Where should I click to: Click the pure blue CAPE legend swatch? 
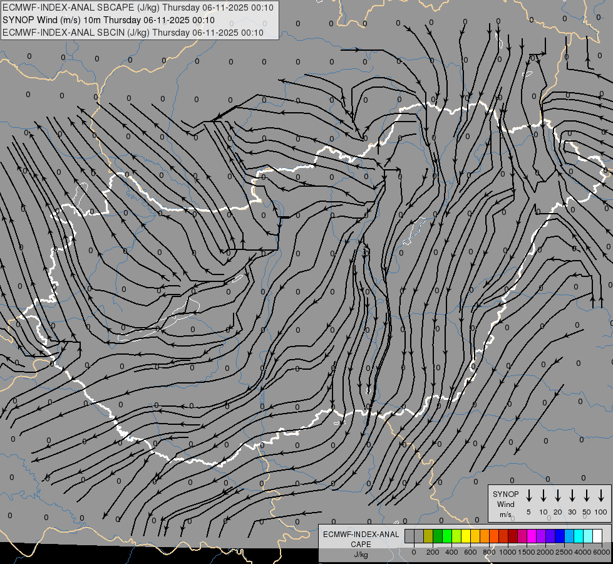coord(559,536)
